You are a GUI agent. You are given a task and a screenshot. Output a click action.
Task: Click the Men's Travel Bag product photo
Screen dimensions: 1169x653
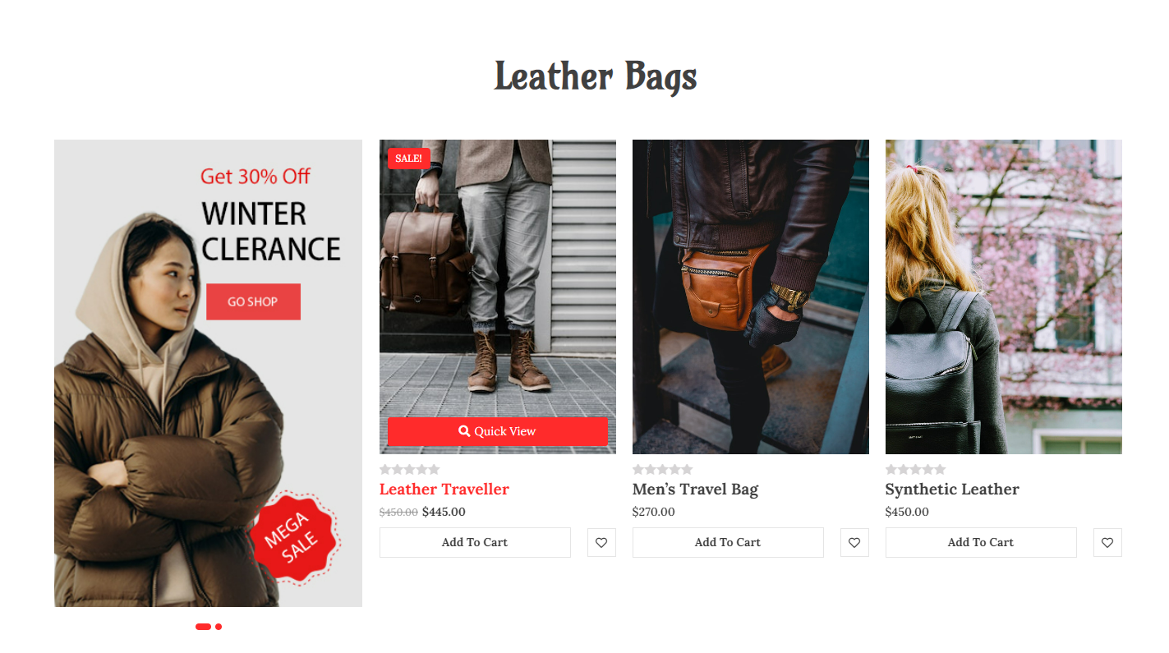point(751,297)
